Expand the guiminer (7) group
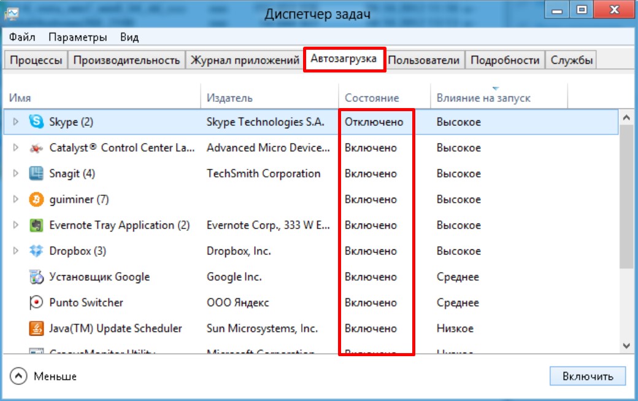This screenshot has height=401, width=638. 15,199
